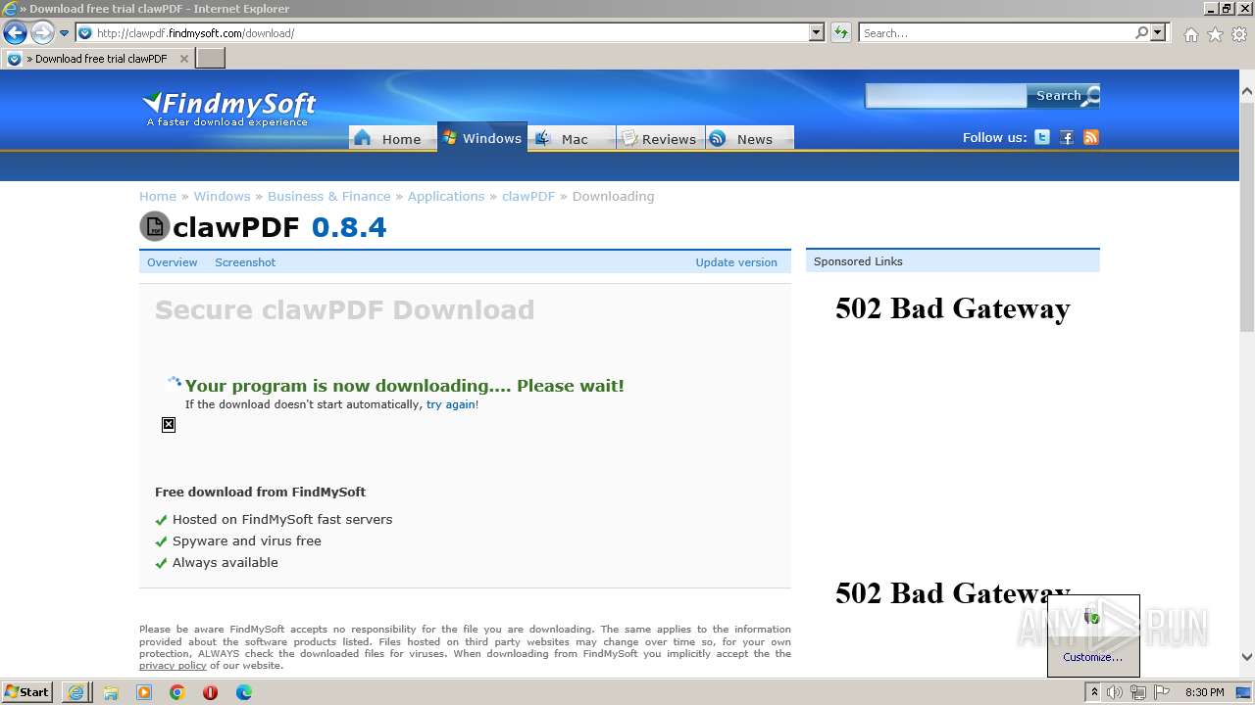Screen dimensions: 1255x705
Task: Go back with the browser Back arrow
Action: [15, 33]
